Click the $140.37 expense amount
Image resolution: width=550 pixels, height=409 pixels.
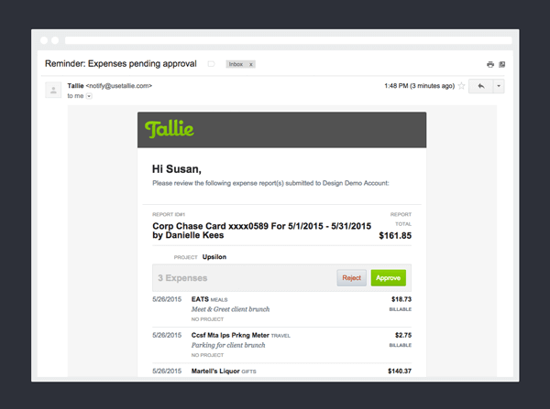pos(400,371)
